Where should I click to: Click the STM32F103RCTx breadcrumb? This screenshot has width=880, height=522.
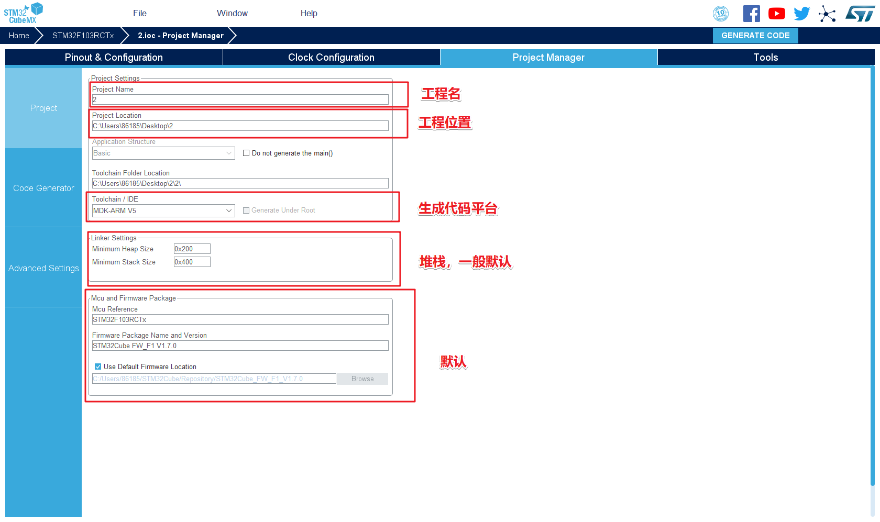point(83,36)
